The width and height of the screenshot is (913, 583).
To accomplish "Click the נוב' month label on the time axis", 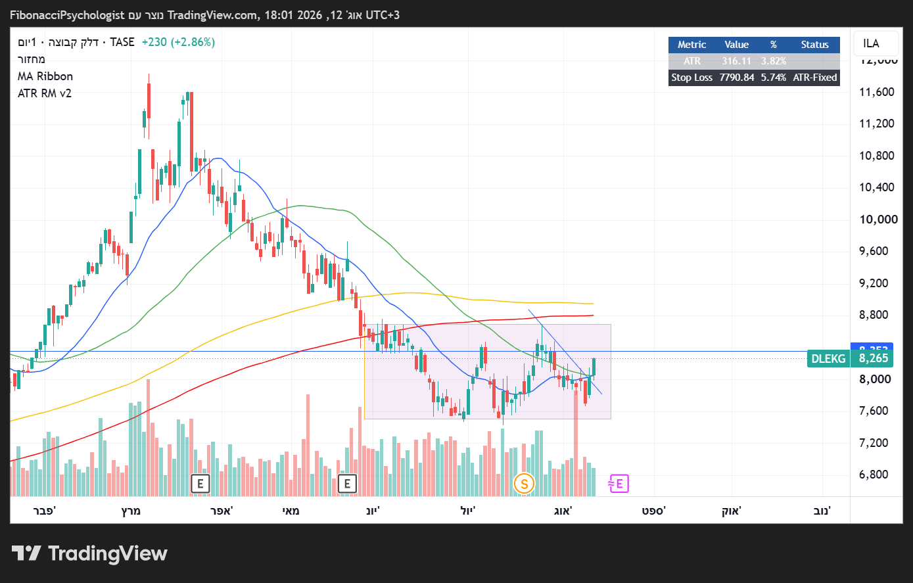I will [822, 511].
